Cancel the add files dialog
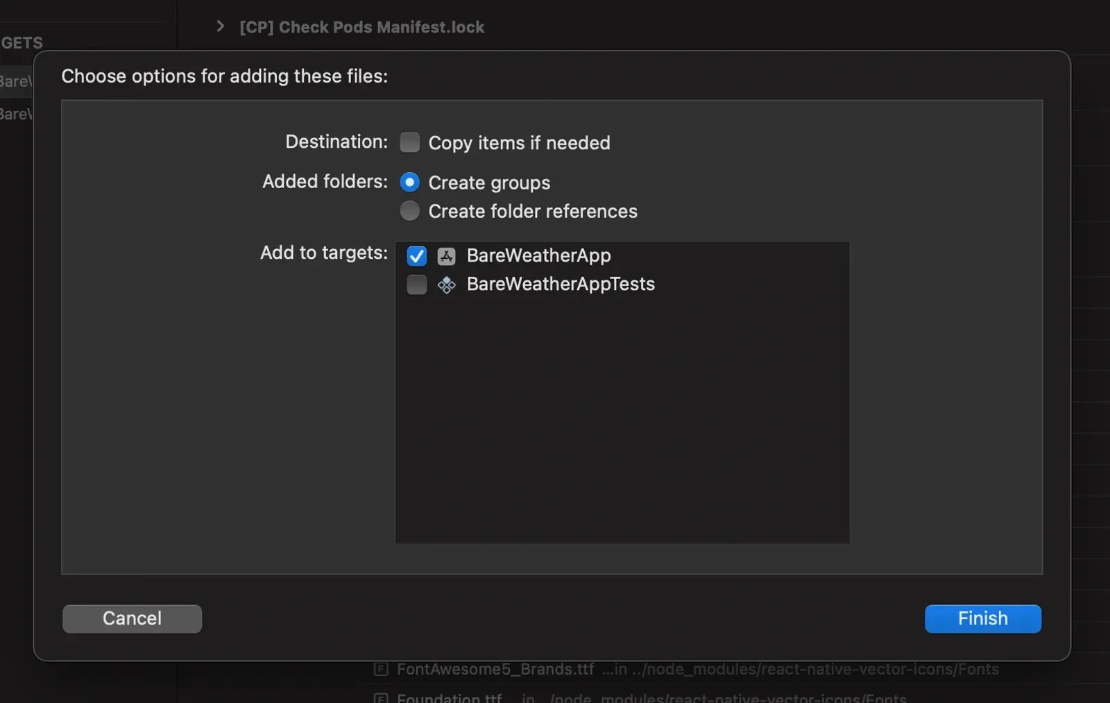 click(x=132, y=618)
